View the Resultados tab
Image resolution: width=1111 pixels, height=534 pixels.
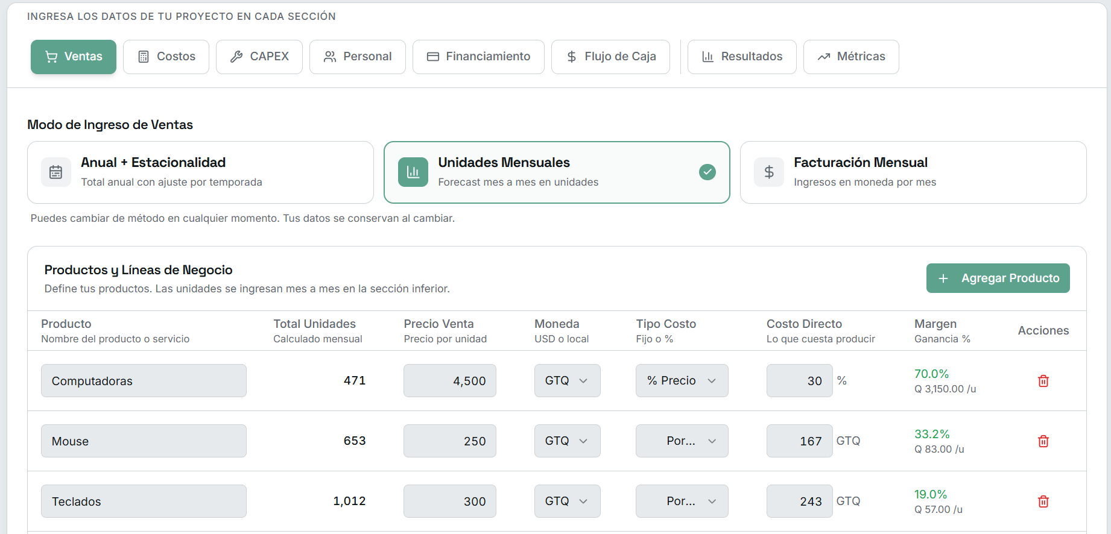(x=742, y=57)
